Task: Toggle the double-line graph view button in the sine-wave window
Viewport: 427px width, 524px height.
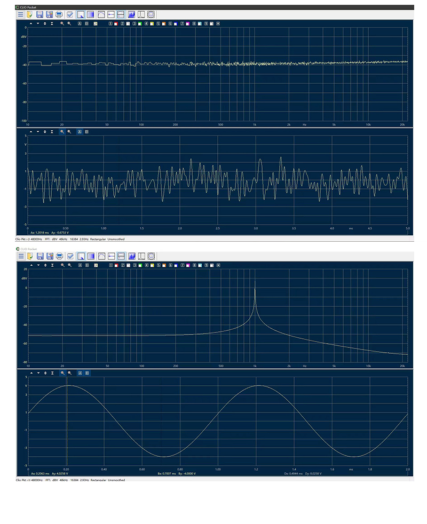Action: click(121, 256)
